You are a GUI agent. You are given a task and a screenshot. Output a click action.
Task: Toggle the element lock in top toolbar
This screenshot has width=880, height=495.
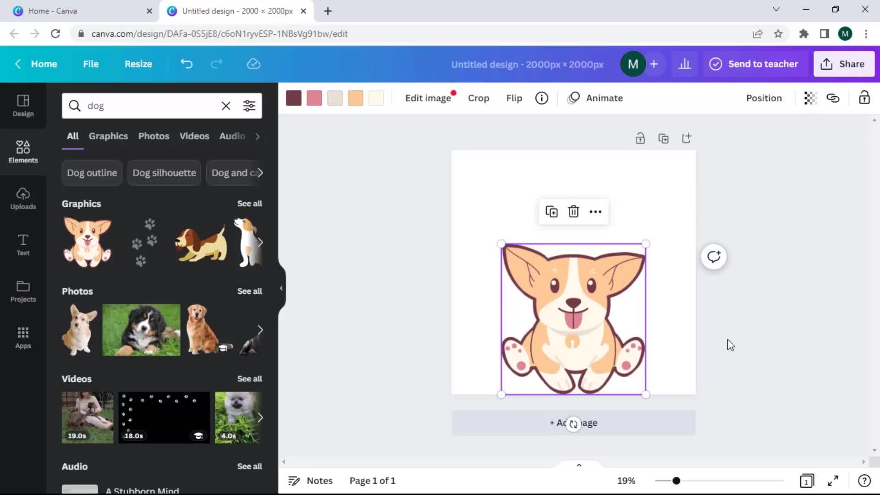pyautogui.click(x=864, y=98)
